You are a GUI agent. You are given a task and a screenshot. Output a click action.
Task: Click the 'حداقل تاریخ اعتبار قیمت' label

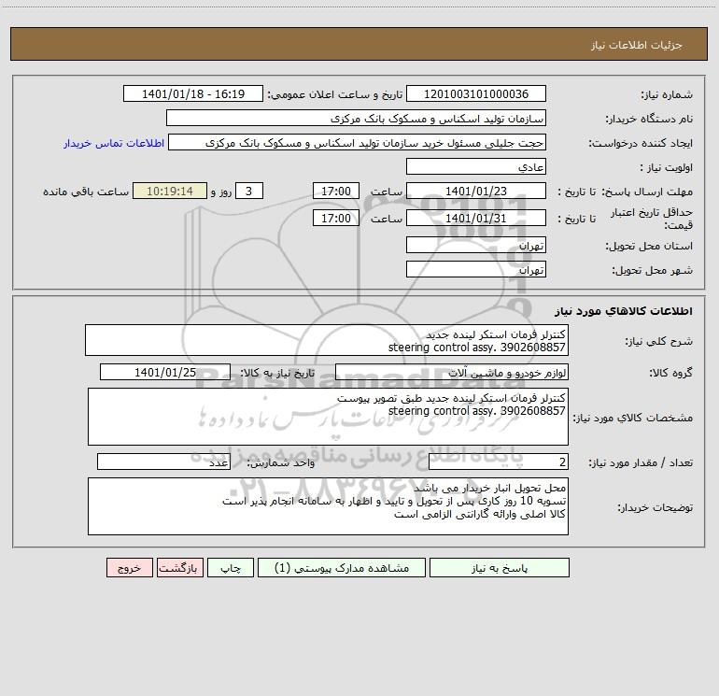tap(652, 219)
